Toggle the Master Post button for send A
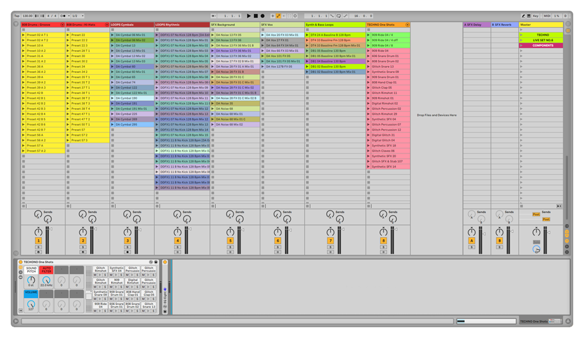 pos(536,214)
